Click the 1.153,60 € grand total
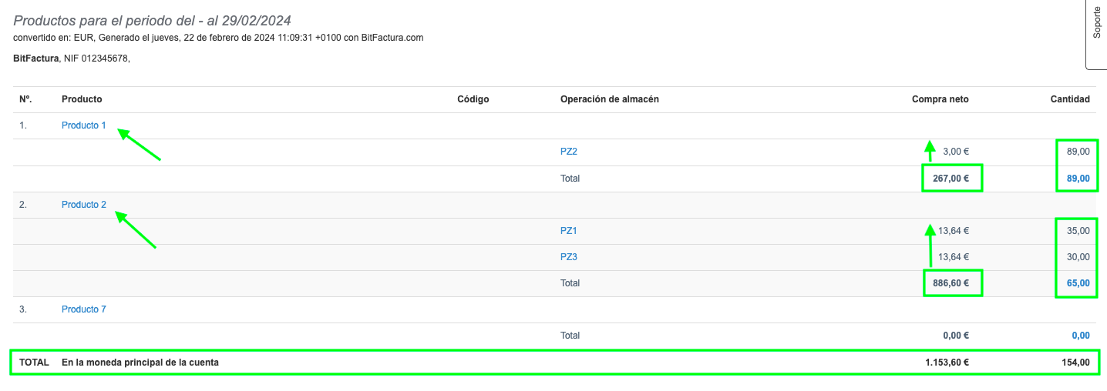The width and height of the screenshot is (1107, 391). click(947, 363)
